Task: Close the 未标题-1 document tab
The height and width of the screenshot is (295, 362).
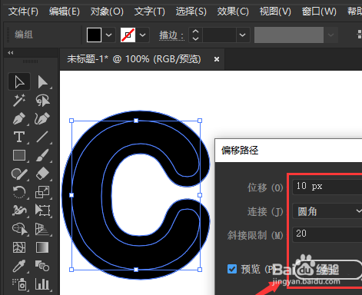Action: (217, 59)
